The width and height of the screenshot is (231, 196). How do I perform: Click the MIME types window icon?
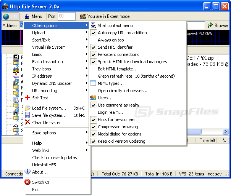coord(93,83)
